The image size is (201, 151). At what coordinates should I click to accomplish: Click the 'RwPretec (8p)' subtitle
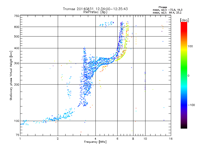click(95, 12)
